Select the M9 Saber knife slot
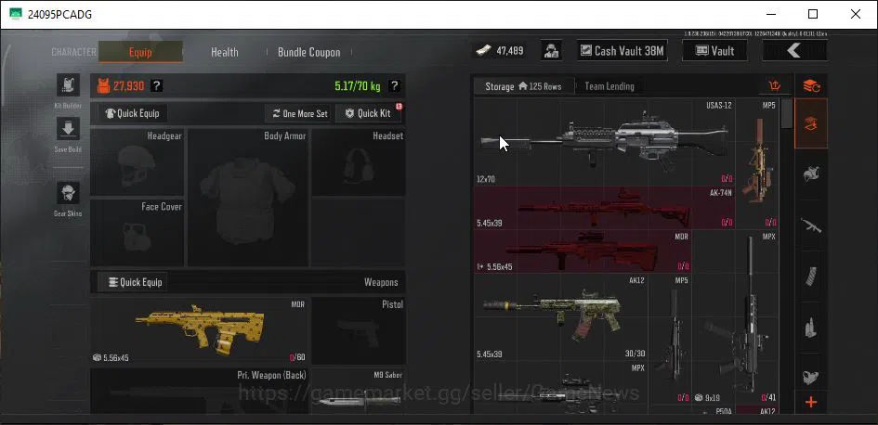This screenshot has height=425, width=878. point(359,391)
